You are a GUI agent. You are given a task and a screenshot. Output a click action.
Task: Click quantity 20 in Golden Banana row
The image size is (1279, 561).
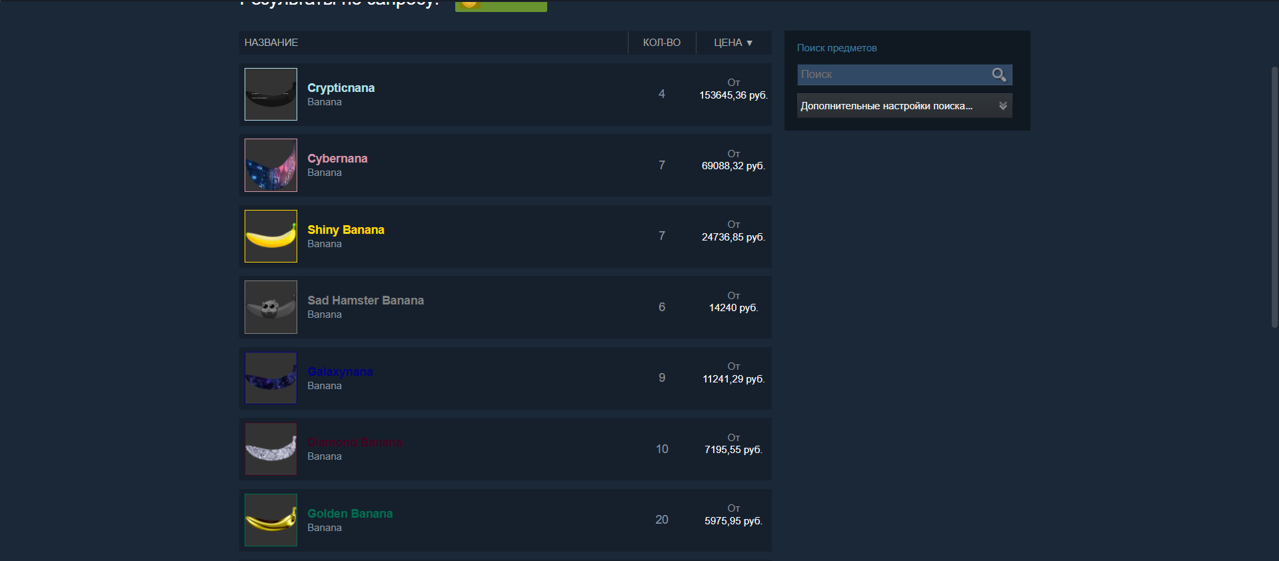pos(662,520)
